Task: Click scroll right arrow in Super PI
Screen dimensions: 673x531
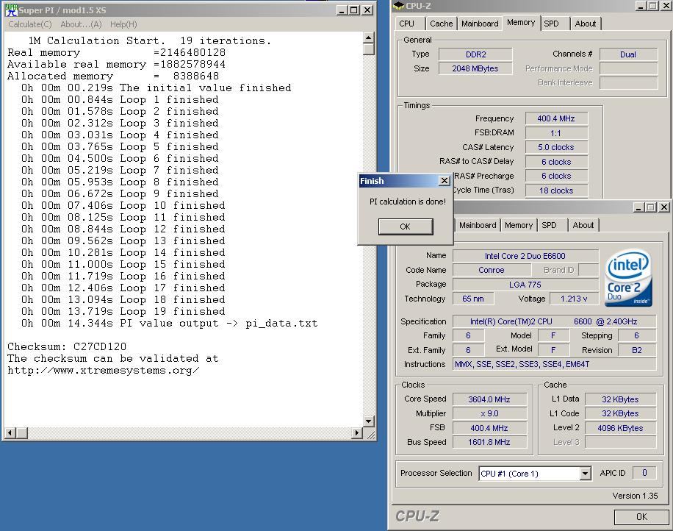Action: [356, 433]
